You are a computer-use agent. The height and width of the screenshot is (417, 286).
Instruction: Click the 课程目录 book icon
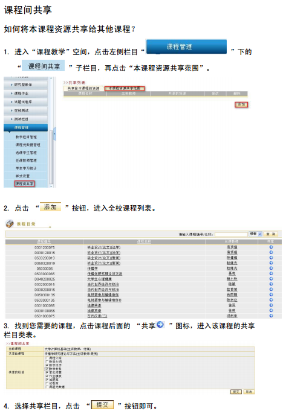[x=10, y=224]
